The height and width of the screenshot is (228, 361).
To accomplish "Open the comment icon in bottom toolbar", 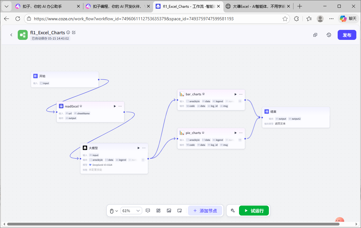I will click(x=148, y=211).
